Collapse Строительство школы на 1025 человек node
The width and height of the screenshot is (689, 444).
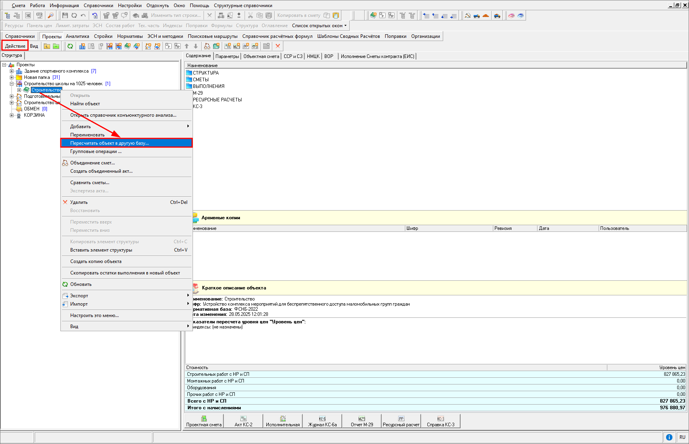coord(12,84)
